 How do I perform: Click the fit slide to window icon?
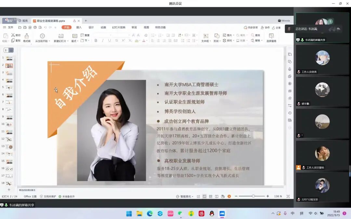288,196
